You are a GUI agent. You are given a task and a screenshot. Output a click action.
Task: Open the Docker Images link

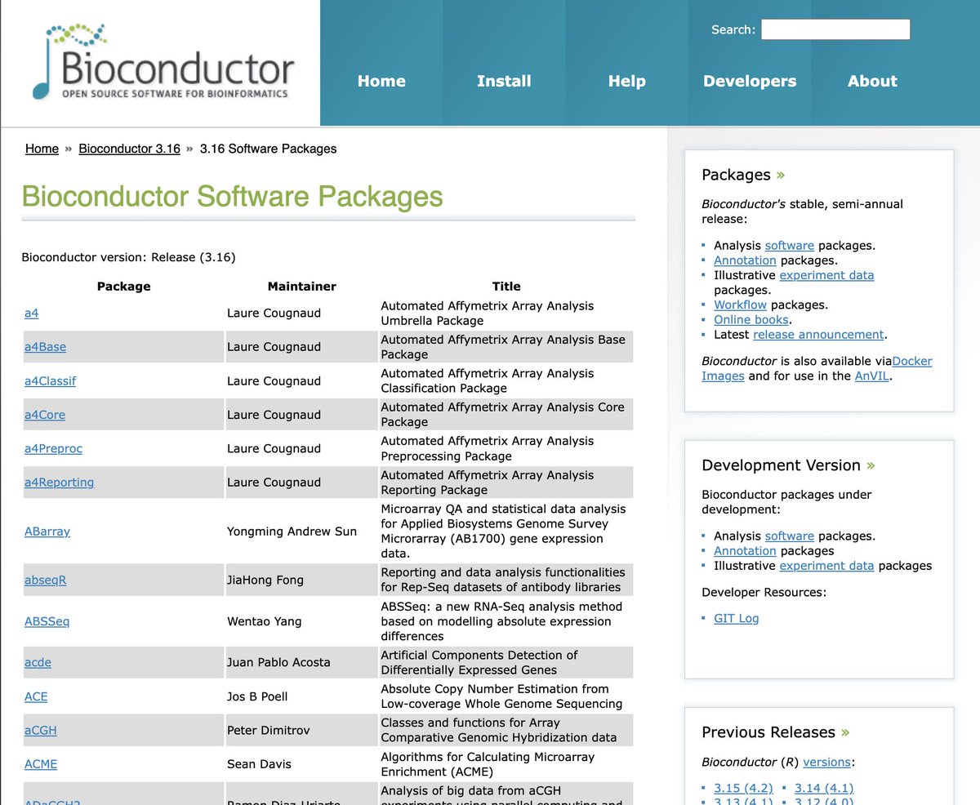(912, 361)
